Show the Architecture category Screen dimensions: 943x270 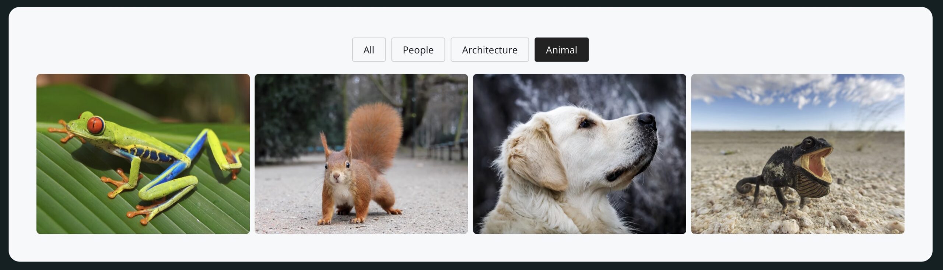pyautogui.click(x=490, y=50)
